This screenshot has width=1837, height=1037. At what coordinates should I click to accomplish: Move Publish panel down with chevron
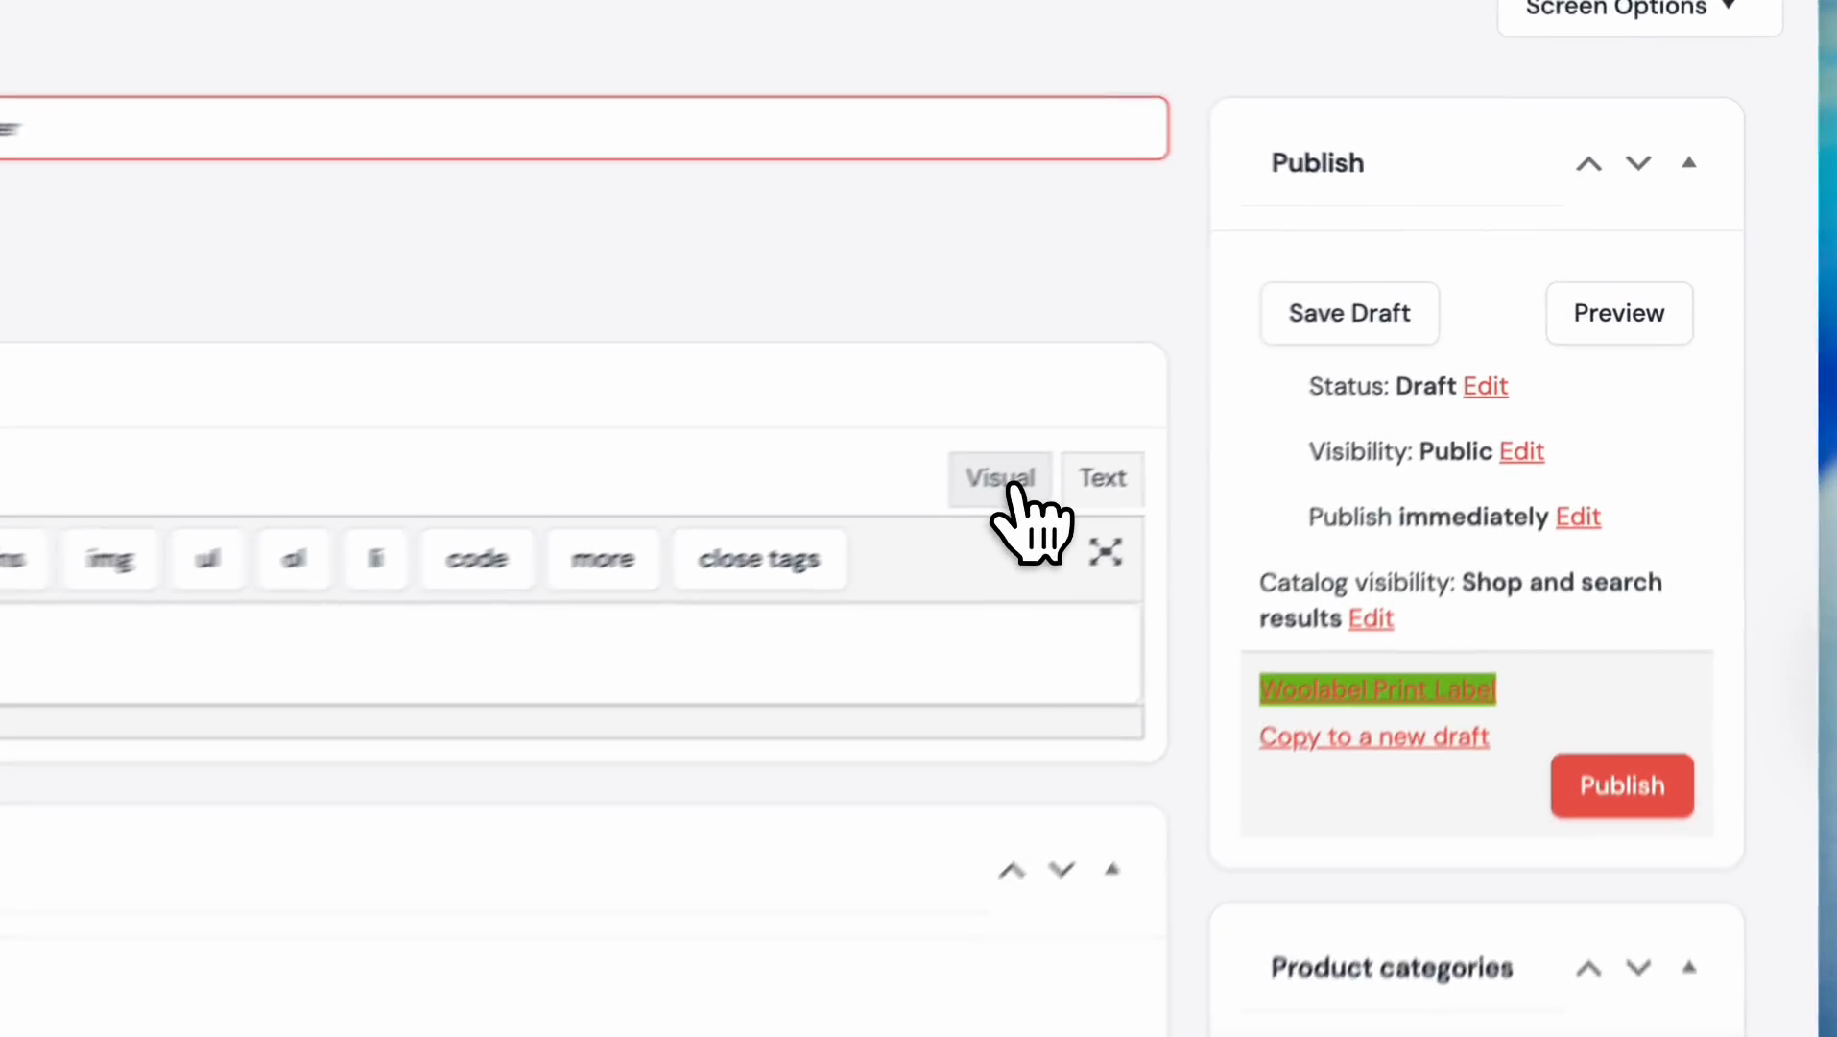[x=1638, y=163]
